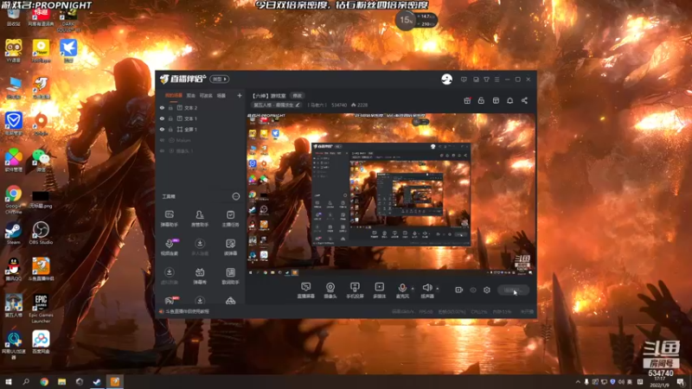Lock the 文本 1 source
The width and height of the screenshot is (692, 389).
170,118
